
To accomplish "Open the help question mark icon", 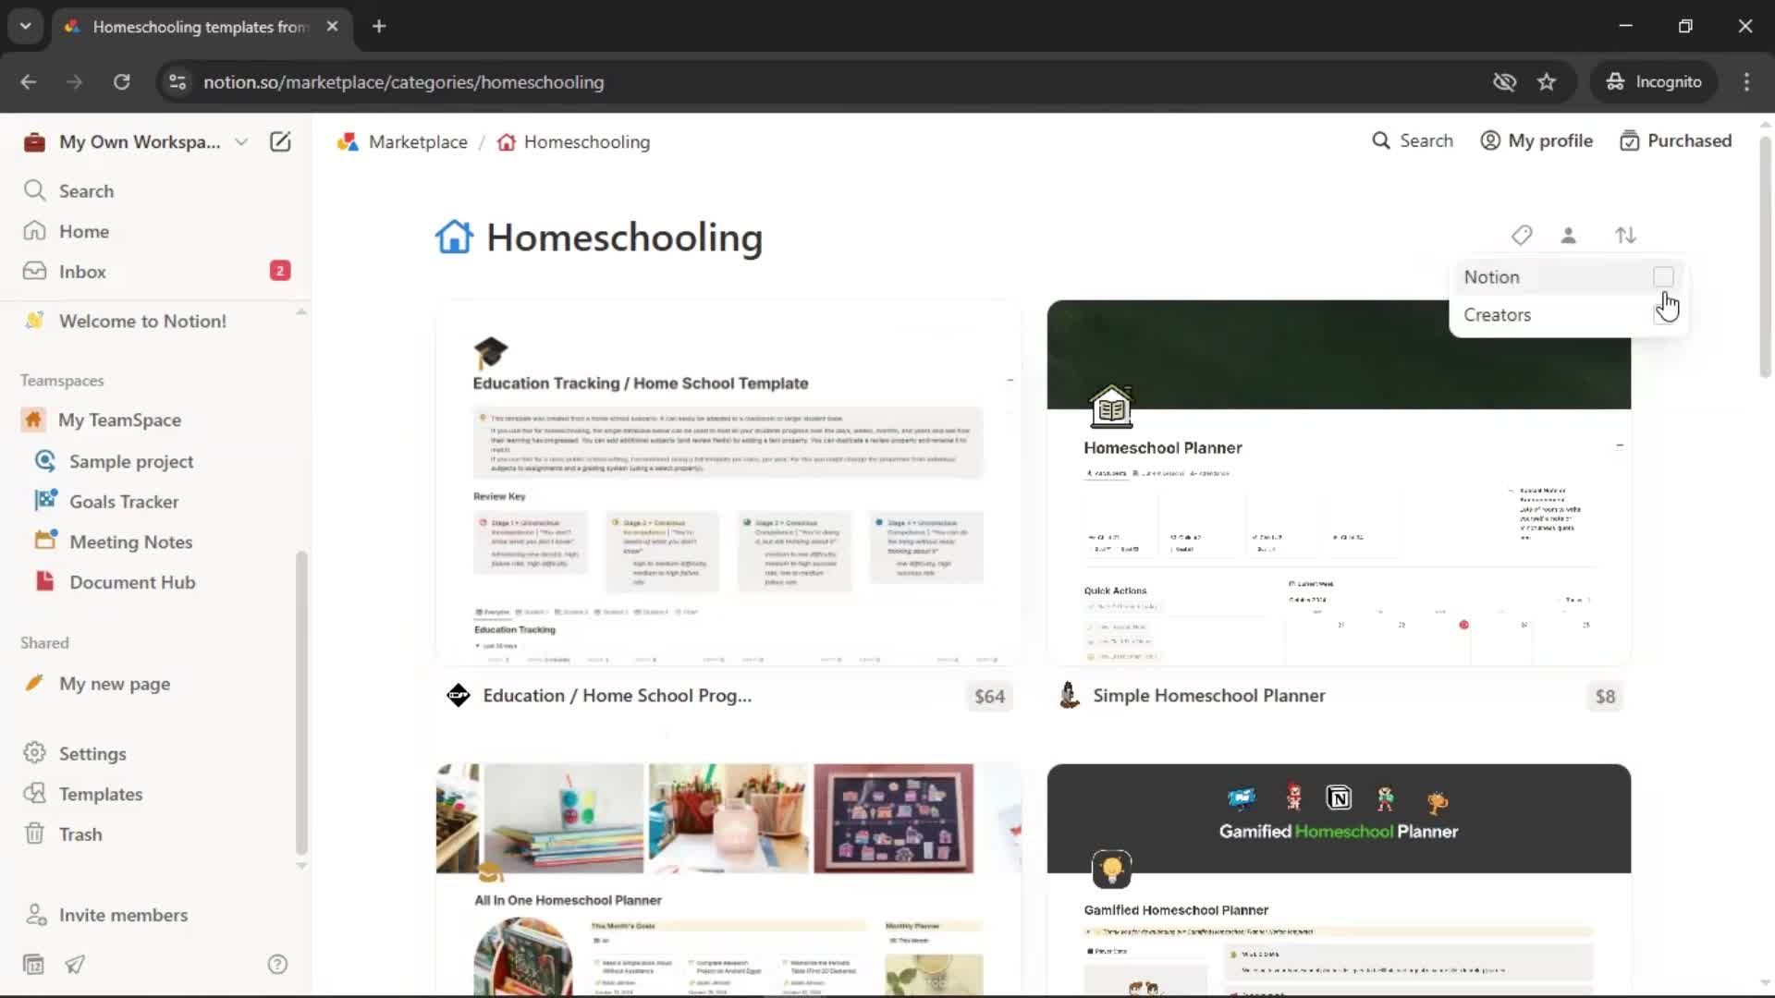I will pyautogui.click(x=277, y=964).
